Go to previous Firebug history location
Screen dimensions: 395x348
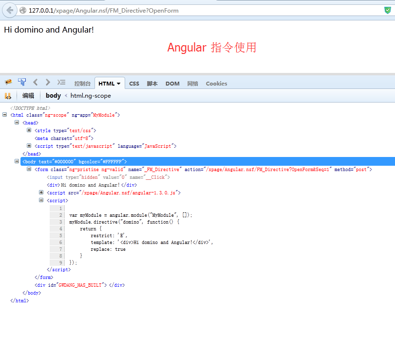(35, 82)
